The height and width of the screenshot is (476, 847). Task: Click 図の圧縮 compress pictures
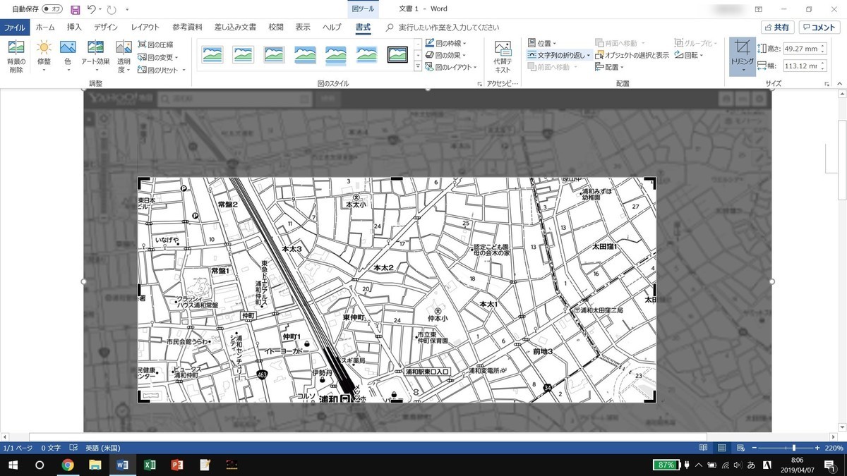[x=155, y=44]
